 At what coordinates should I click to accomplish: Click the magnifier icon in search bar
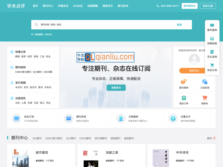[37, 25]
